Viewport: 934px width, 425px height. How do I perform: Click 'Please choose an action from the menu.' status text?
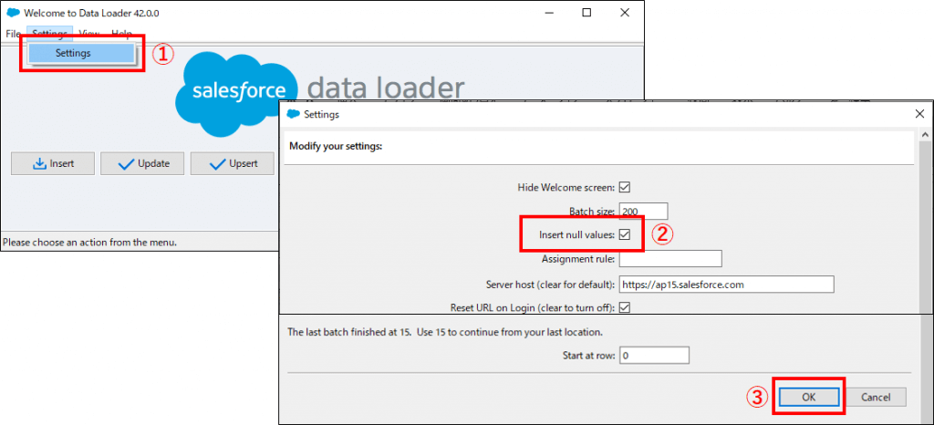pos(90,243)
